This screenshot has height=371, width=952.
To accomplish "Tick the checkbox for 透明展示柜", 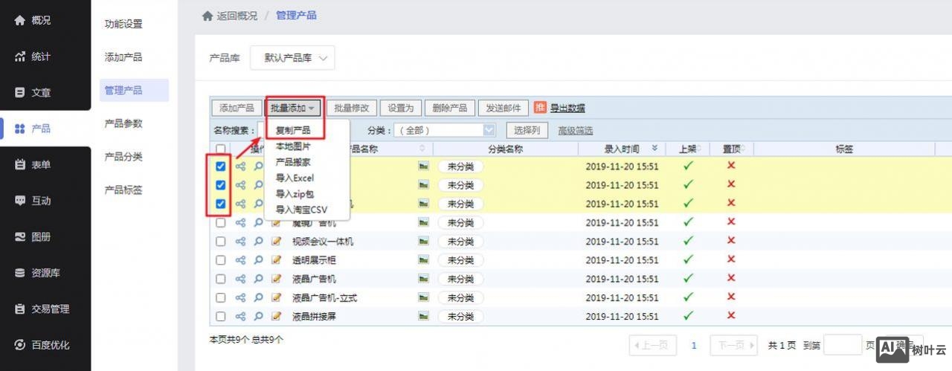I will tap(220, 259).
